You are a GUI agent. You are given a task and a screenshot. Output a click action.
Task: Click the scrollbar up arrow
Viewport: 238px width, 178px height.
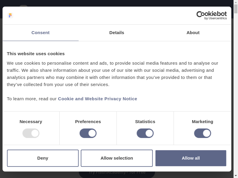[x=236, y=2]
